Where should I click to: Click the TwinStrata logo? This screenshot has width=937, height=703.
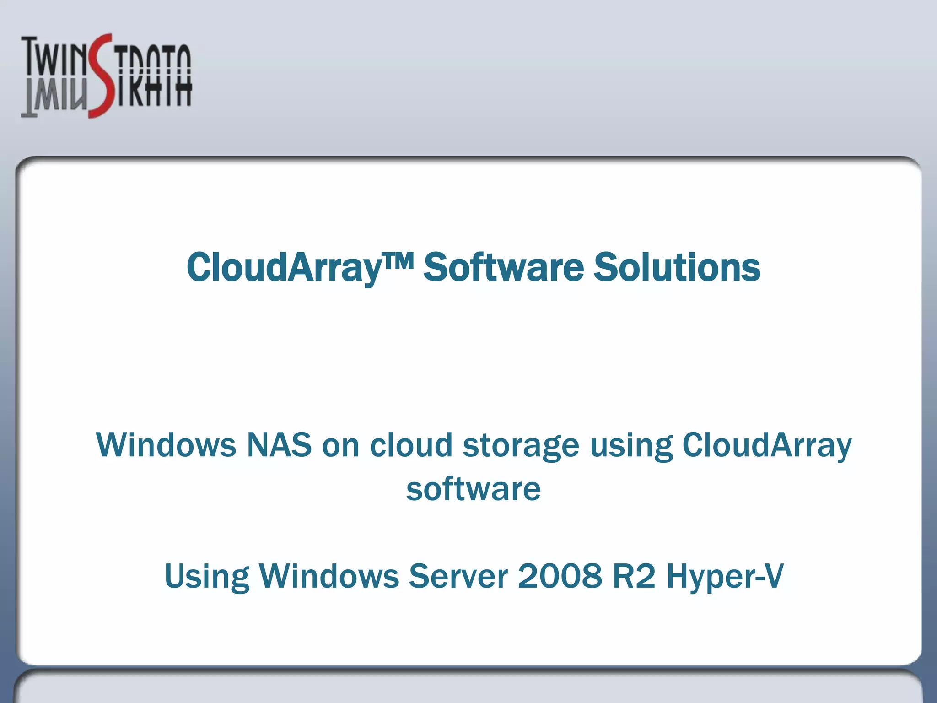pyautogui.click(x=106, y=76)
